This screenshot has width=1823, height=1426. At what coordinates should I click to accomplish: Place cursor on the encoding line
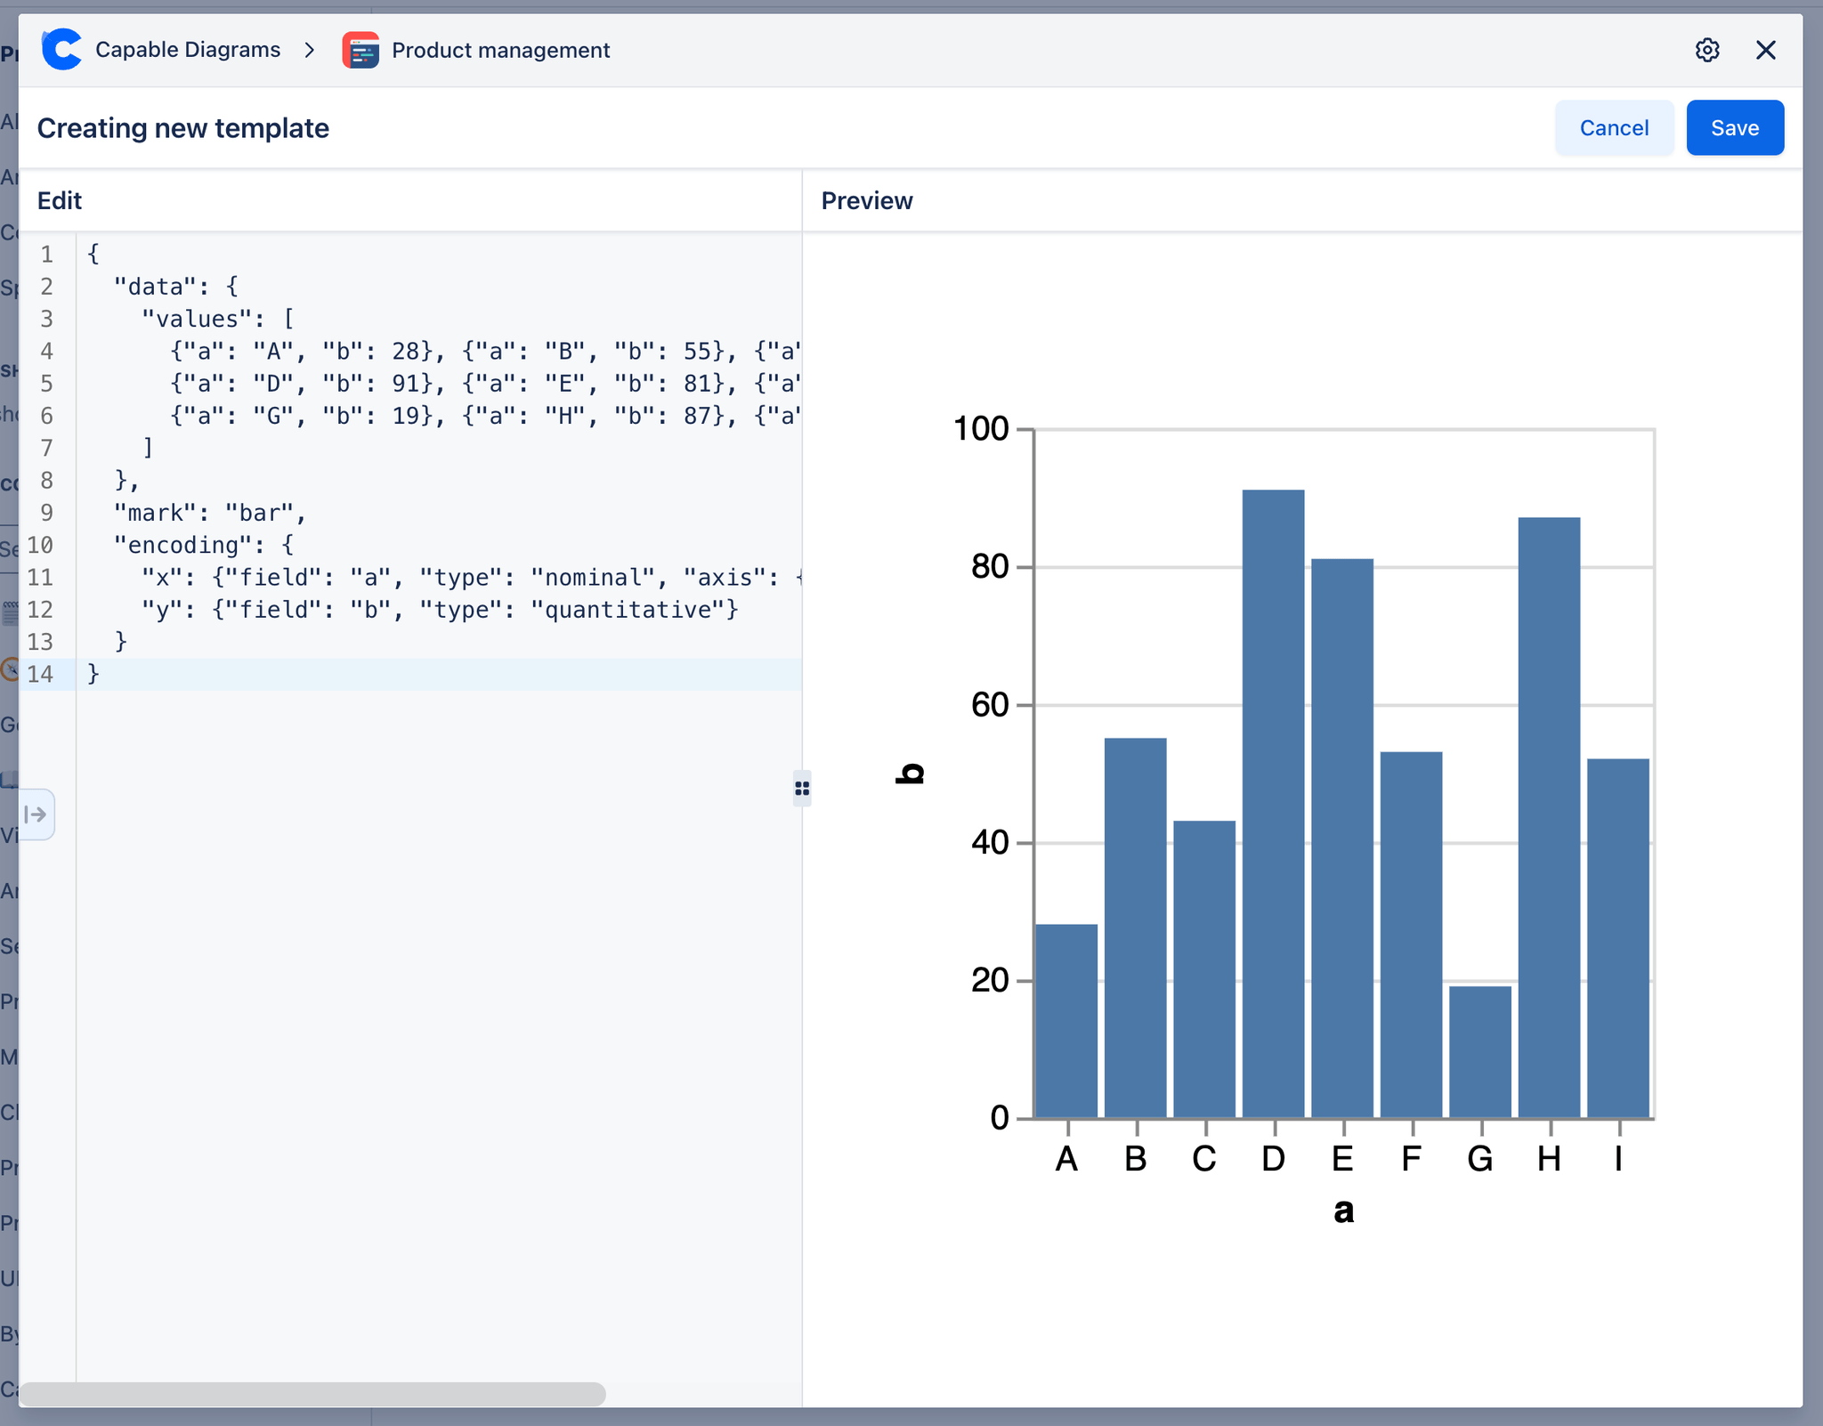[203, 545]
